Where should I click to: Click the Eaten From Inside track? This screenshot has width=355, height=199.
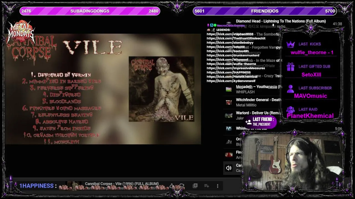coord(62,129)
